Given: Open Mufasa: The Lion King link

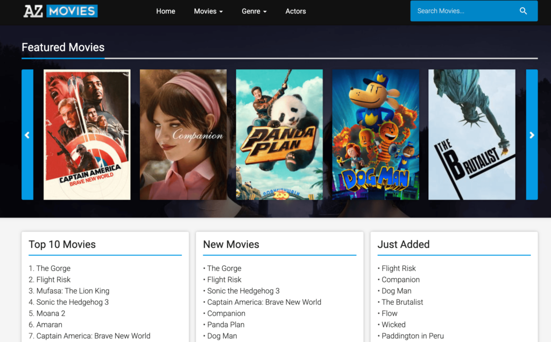Looking at the screenshot, I should coord(73,291).
